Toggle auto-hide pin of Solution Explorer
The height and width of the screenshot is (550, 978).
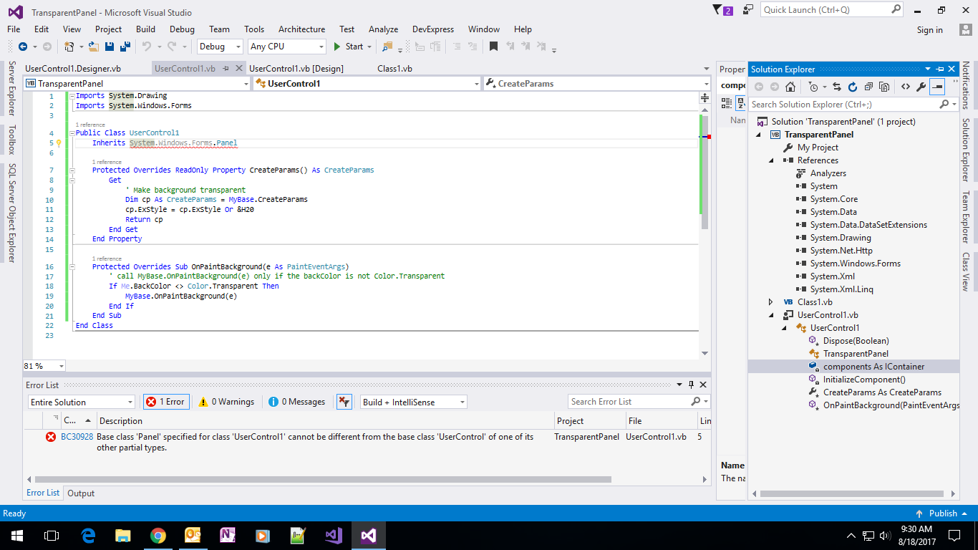point(940,69)
